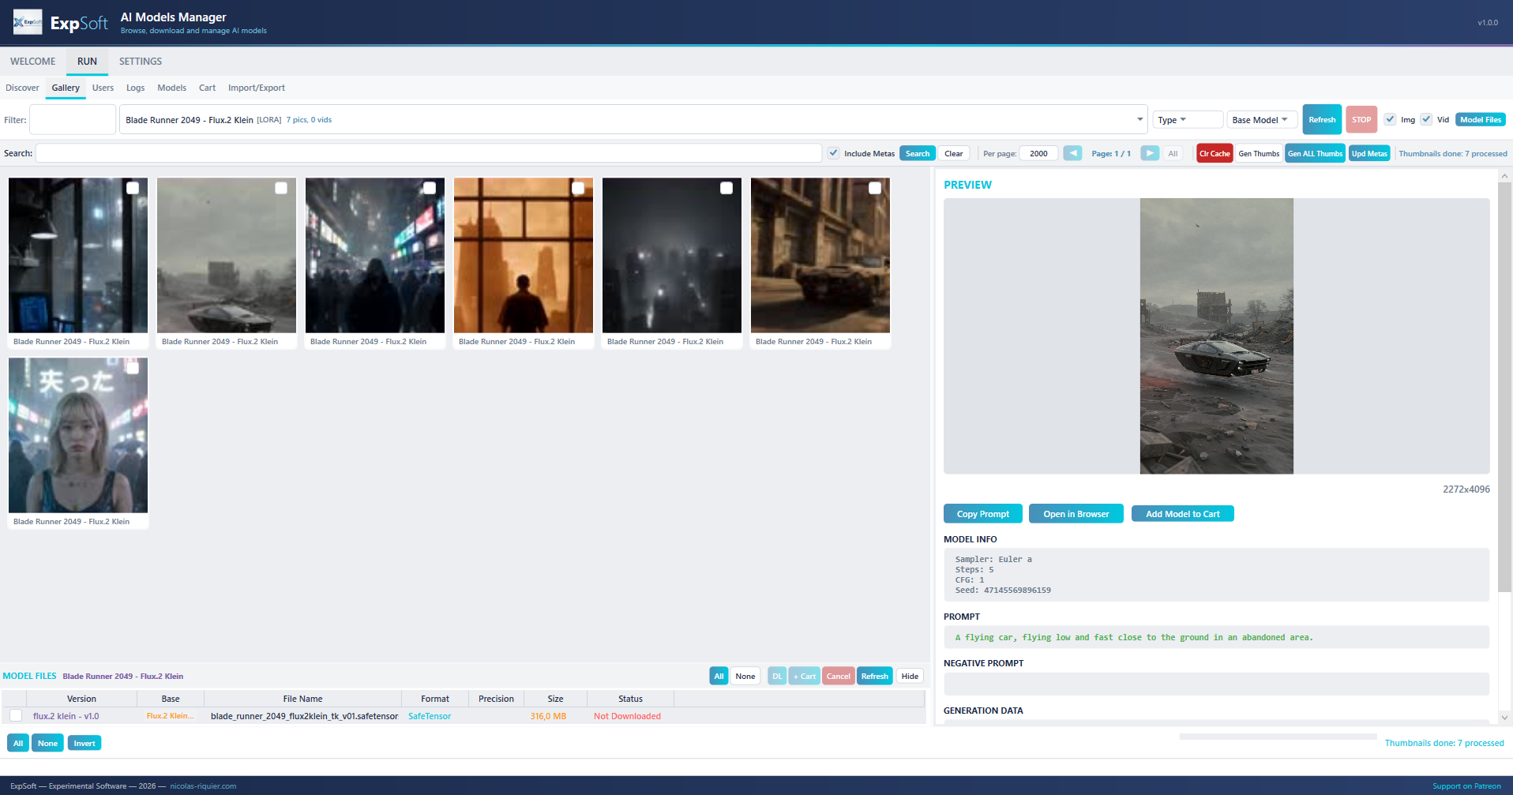The width and height of the screenshot is (1513, 795).
Task: Check the box on the dark foggy city thumbnail
Action: pyautogui.click(x=726, y=188)
